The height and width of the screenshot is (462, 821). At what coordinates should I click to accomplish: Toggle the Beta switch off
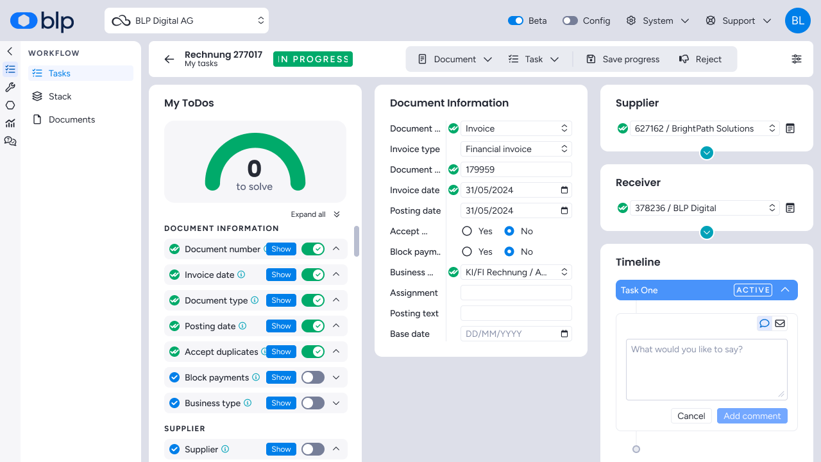516,21
